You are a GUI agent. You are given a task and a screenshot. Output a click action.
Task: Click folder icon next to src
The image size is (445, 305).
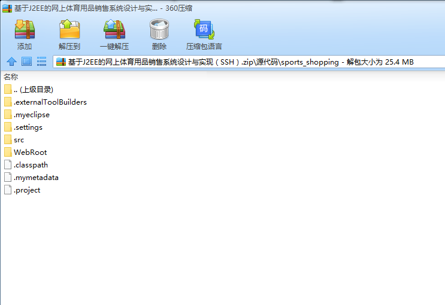8,140
